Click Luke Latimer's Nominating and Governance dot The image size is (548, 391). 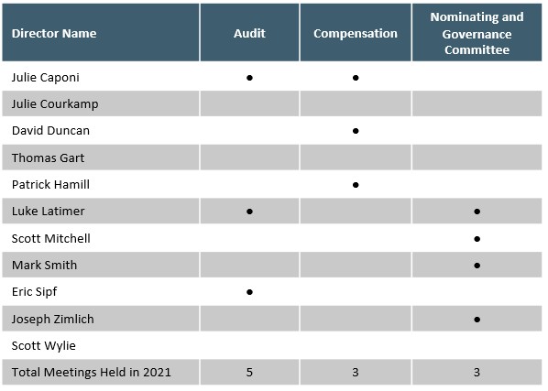point(477,212)
